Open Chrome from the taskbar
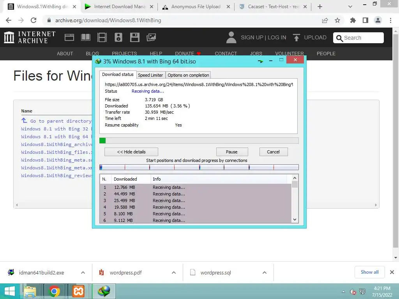Image resolution: width=399 pixels, height=299 pixels. [x=54, y=291]
